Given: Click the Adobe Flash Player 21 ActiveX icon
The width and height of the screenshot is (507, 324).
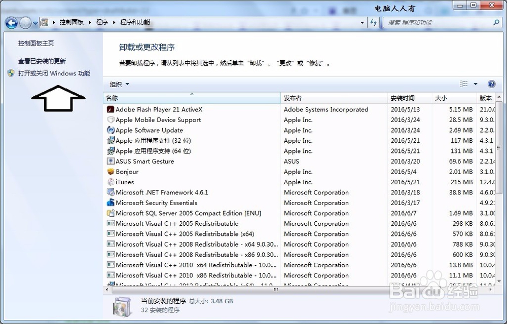Looking at the screenshot, I should [x=111, y=109].
